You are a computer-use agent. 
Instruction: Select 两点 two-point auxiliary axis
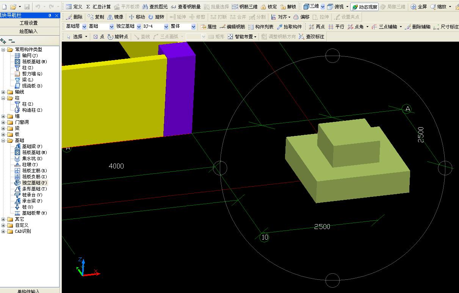(x=317, y=27)
